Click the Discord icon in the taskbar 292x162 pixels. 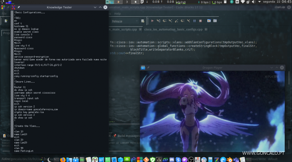point(171,159)
